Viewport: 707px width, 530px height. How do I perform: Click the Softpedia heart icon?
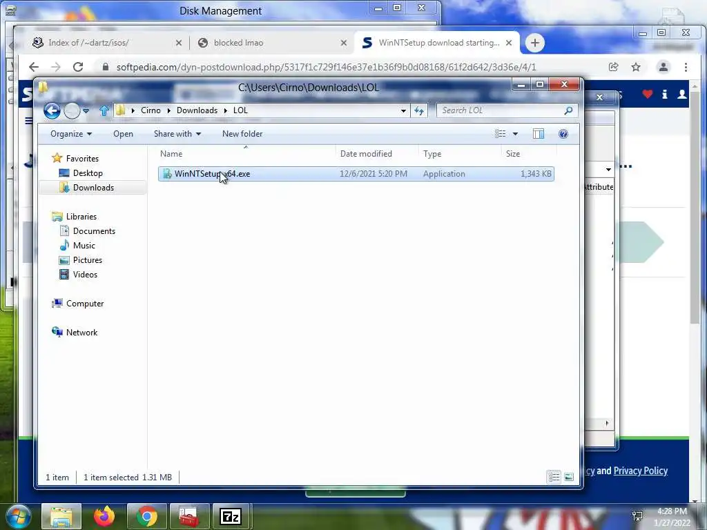pyautogui.click(x=648, y=94)
